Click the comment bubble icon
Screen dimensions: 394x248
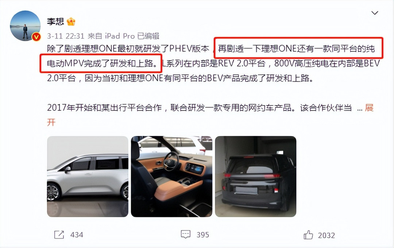pos(186,235)
